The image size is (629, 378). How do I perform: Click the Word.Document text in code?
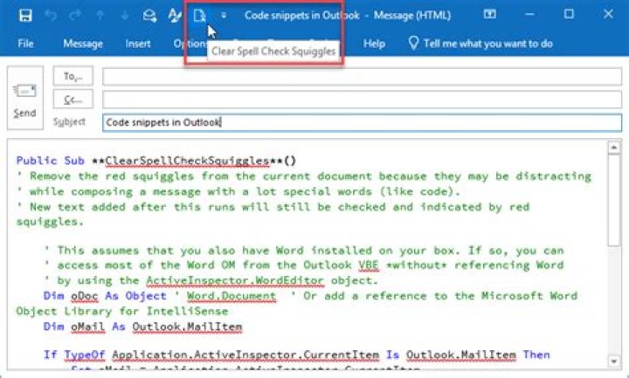pos(232,296)
